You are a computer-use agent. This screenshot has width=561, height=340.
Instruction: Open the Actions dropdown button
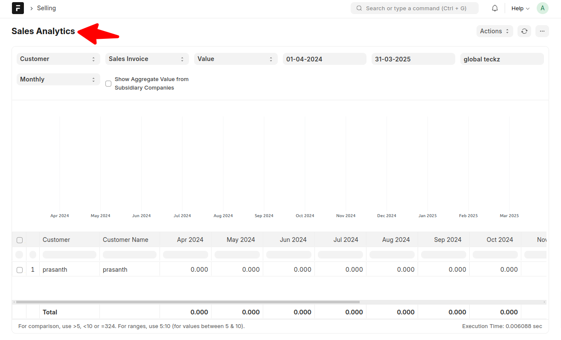tap(495, 31)
